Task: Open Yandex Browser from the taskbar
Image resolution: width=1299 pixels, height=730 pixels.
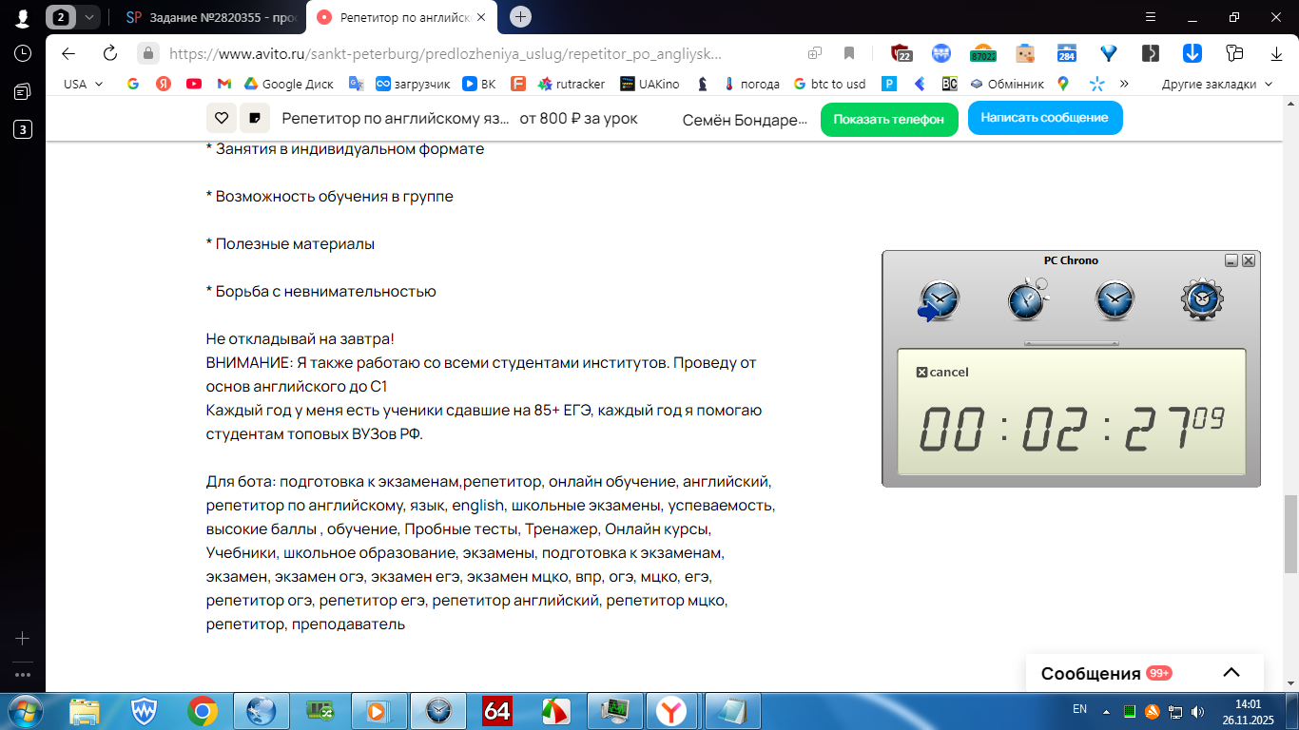Action: (x=672, y=710)
